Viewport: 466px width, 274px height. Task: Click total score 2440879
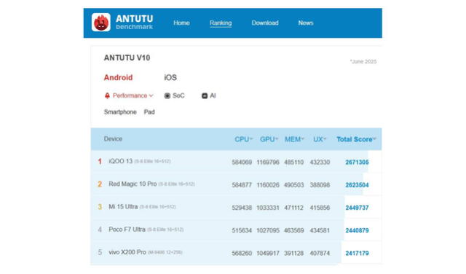pyautogui.click(x=357, y=230)
